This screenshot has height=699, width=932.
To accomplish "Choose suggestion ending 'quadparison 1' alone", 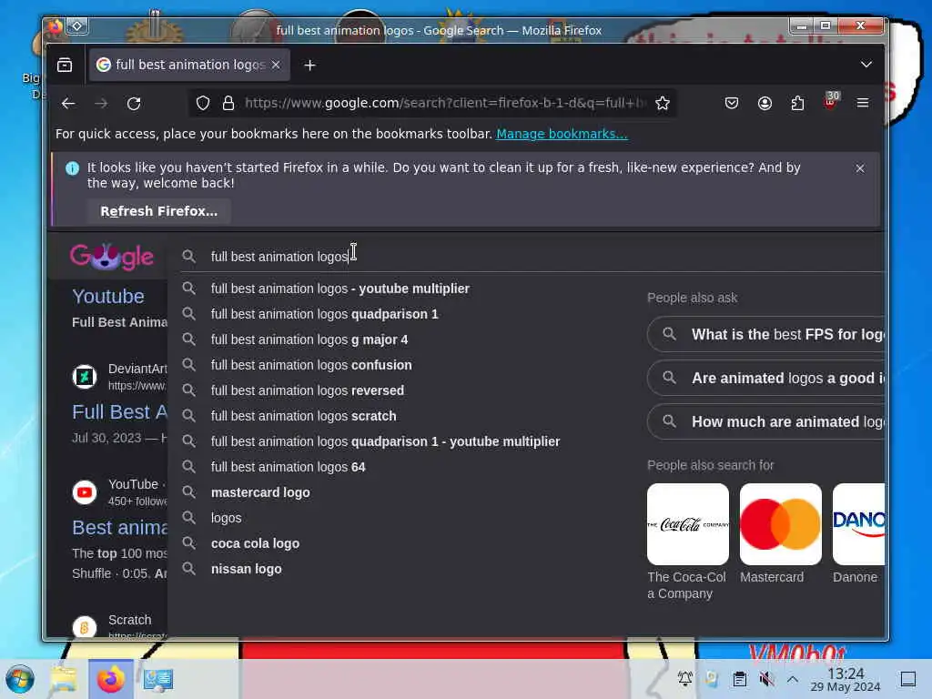I will (325, 314).
